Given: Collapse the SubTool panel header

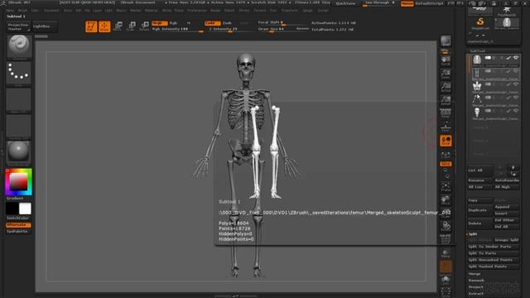Looking at the screenshot, I should [x=478, y=51].
